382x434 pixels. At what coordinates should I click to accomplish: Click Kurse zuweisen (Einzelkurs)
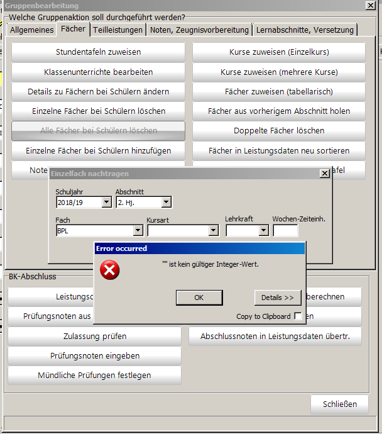(x=279, y=52)
